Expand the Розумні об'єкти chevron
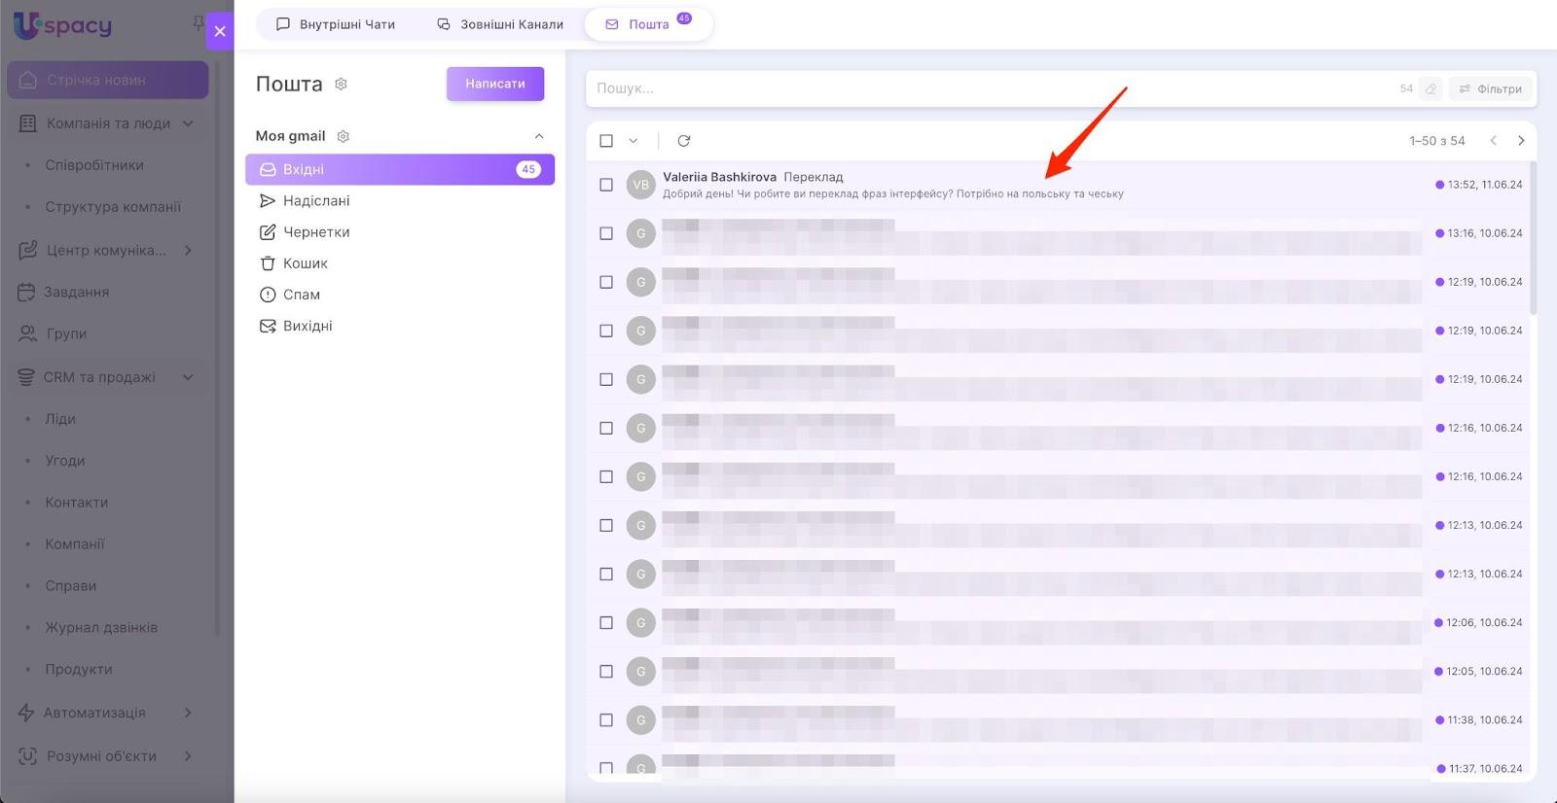The height and width of the screenshot is (803, 1557). coord(188,756)
